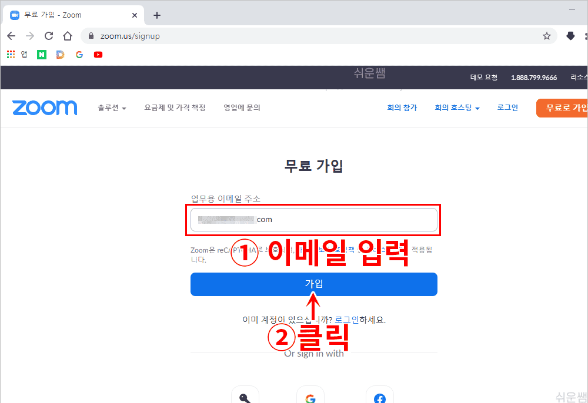The image size is (588, 403).
Task: Click 데모 요청 in the dark bar
Action: coord(484,78)
